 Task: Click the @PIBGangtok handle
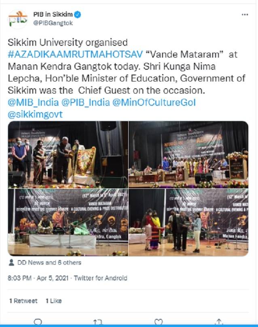(53, 23)
